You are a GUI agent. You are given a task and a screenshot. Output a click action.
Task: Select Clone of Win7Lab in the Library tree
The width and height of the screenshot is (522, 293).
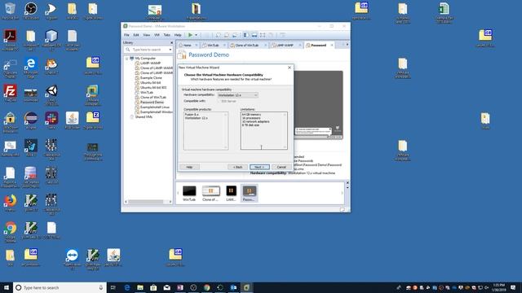click(x=153, y=98)
